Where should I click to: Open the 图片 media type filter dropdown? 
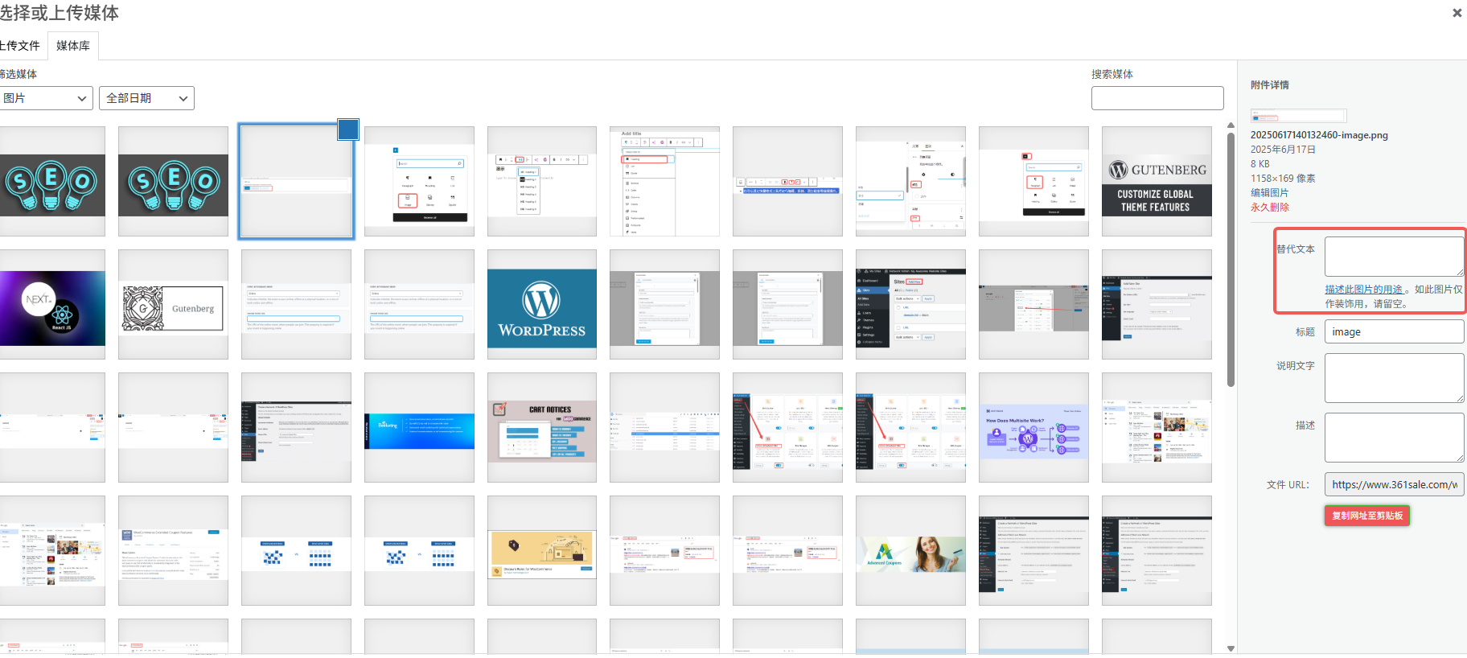46,98
